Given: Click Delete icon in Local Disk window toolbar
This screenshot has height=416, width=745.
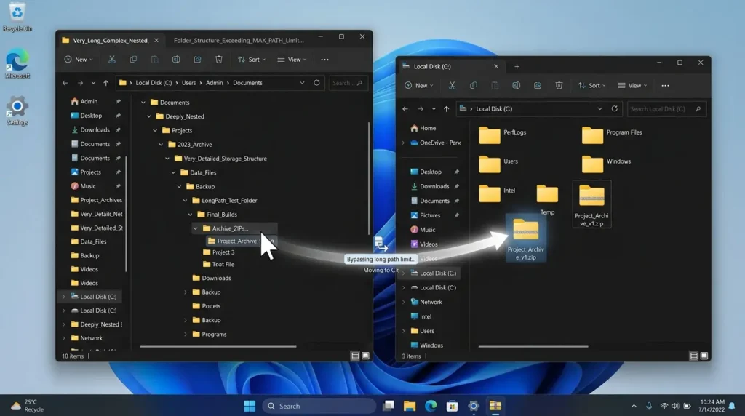Looking at the screenshot, I should click(559, 86).
